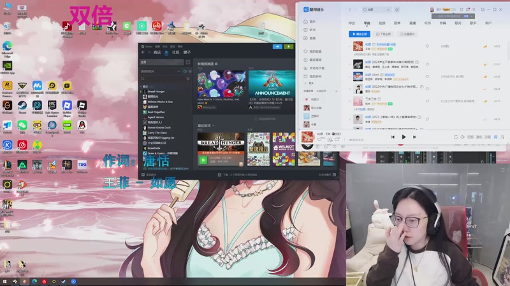
Task: Click the Kuwo play button
Action: point(404,137)
